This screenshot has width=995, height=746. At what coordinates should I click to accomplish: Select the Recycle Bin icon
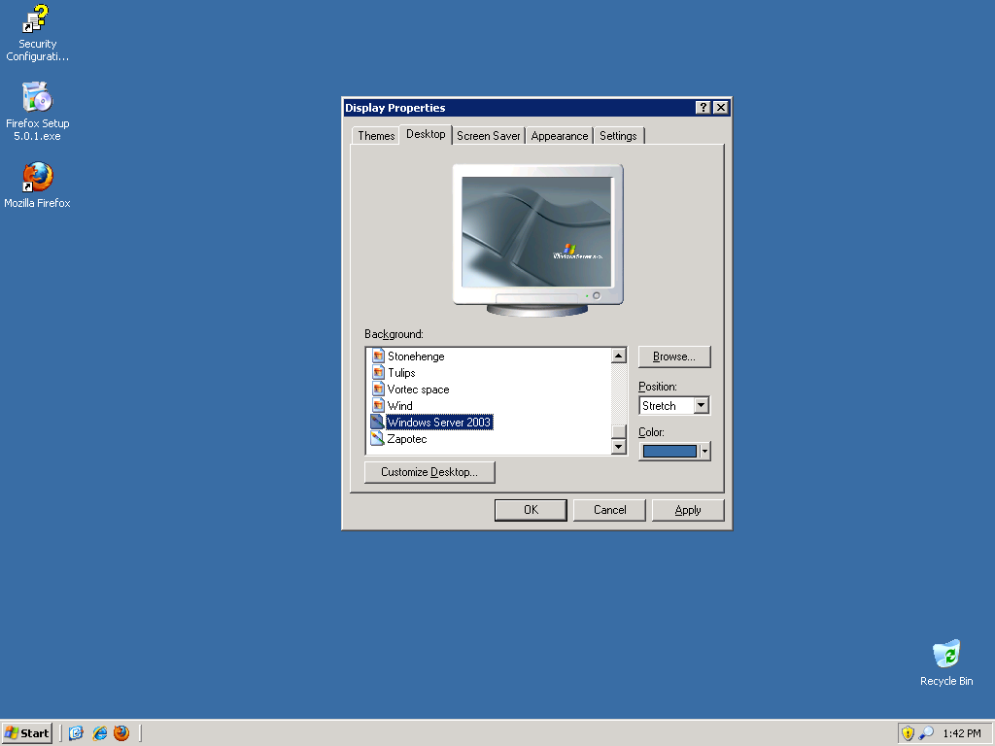point(946,662)
